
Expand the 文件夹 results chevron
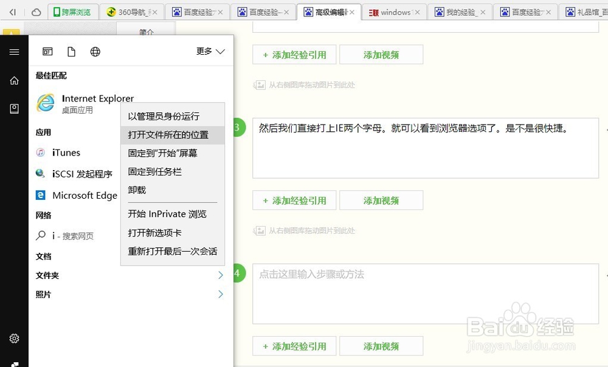(221, 275)
